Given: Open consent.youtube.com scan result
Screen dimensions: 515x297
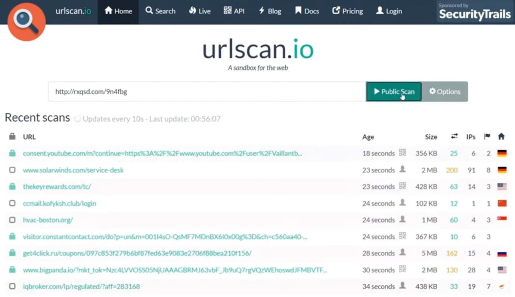Looking at the screenshot, I should click(162, 153).
